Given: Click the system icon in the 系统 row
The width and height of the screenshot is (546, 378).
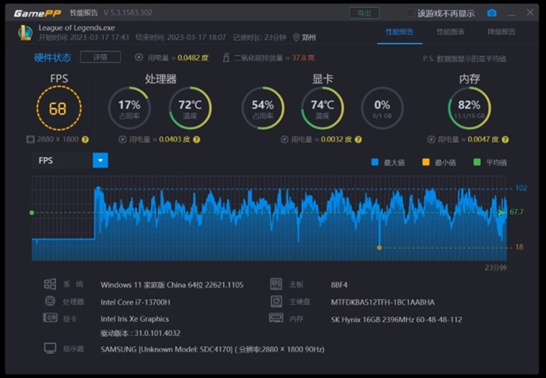Looking at the screenshot, I should click(x=50, y=284).
